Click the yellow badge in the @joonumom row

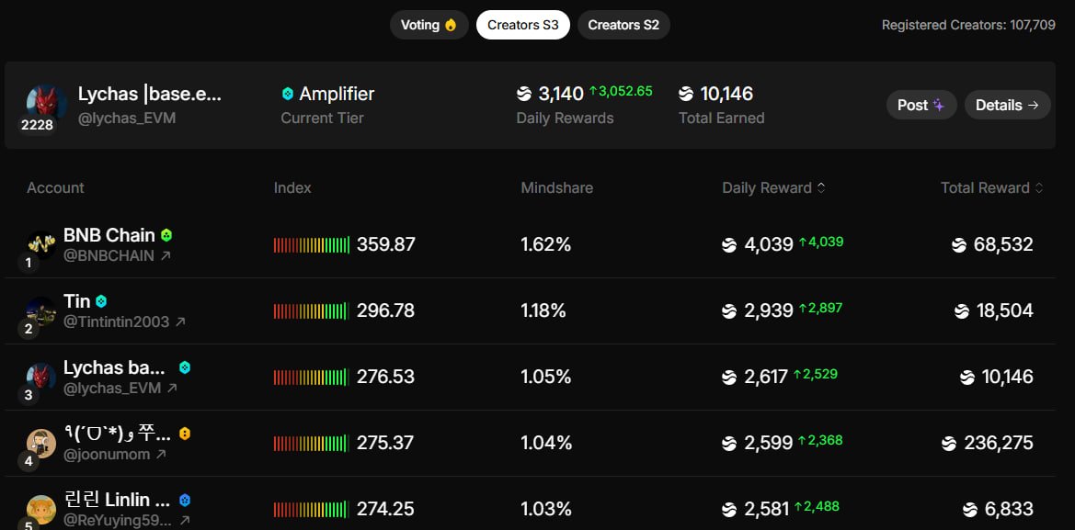click(x=185, y=434)
